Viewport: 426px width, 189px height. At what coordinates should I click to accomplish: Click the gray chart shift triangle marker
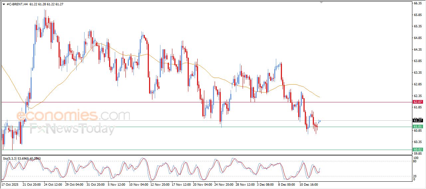tap(321, 2)
